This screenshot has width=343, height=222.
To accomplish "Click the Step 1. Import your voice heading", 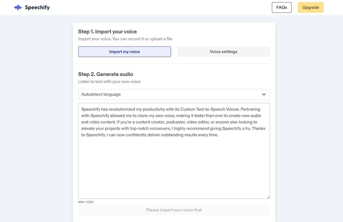I will click(107, 32).
